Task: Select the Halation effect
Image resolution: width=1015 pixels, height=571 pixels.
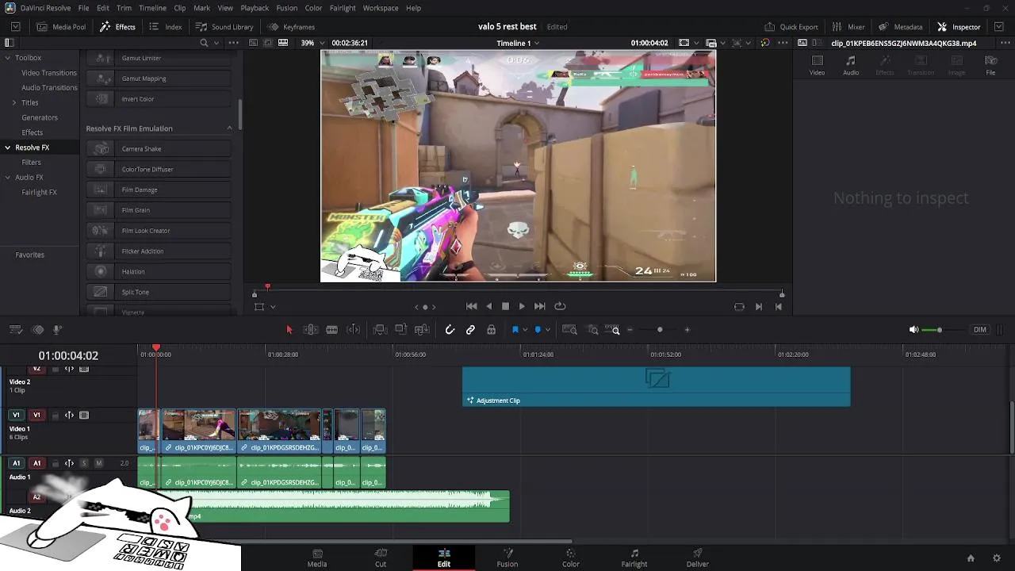Action: [159, 271]
